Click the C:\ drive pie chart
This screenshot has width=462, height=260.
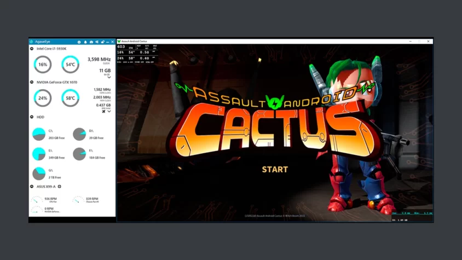39,134
